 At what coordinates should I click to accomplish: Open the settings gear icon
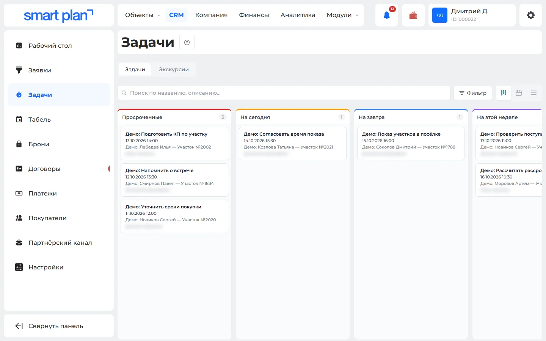click(531, 15)
